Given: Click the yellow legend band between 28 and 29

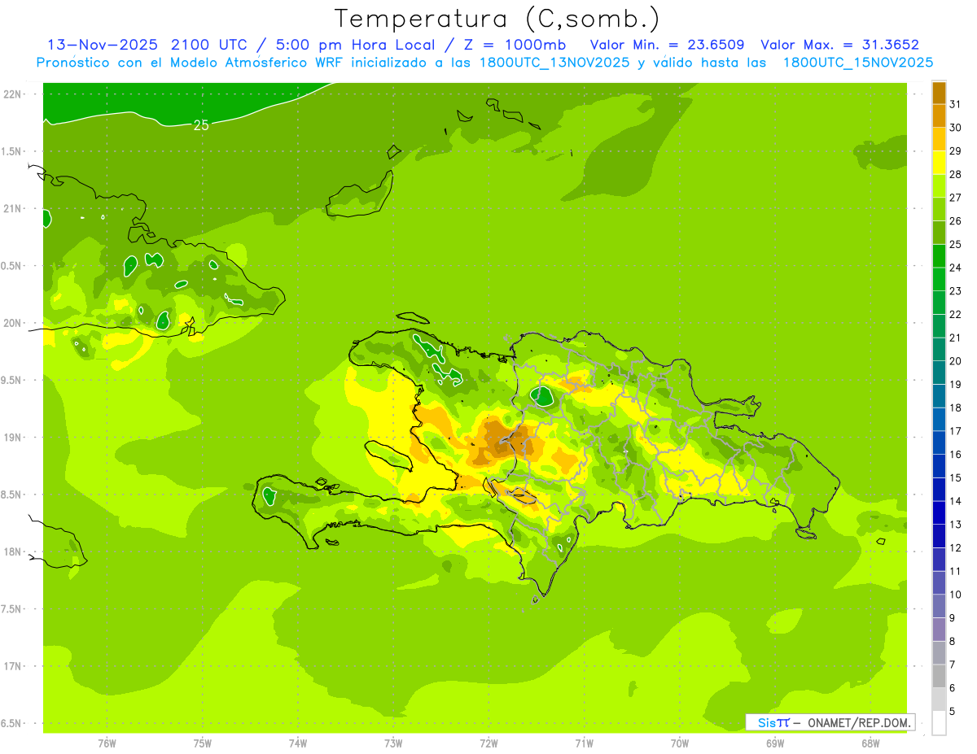Looking at the screenshot, I should [939, 163].
